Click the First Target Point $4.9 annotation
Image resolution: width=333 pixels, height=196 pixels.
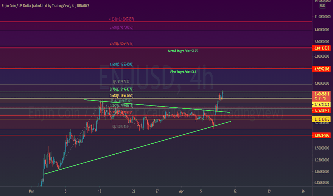coord(183,72)
